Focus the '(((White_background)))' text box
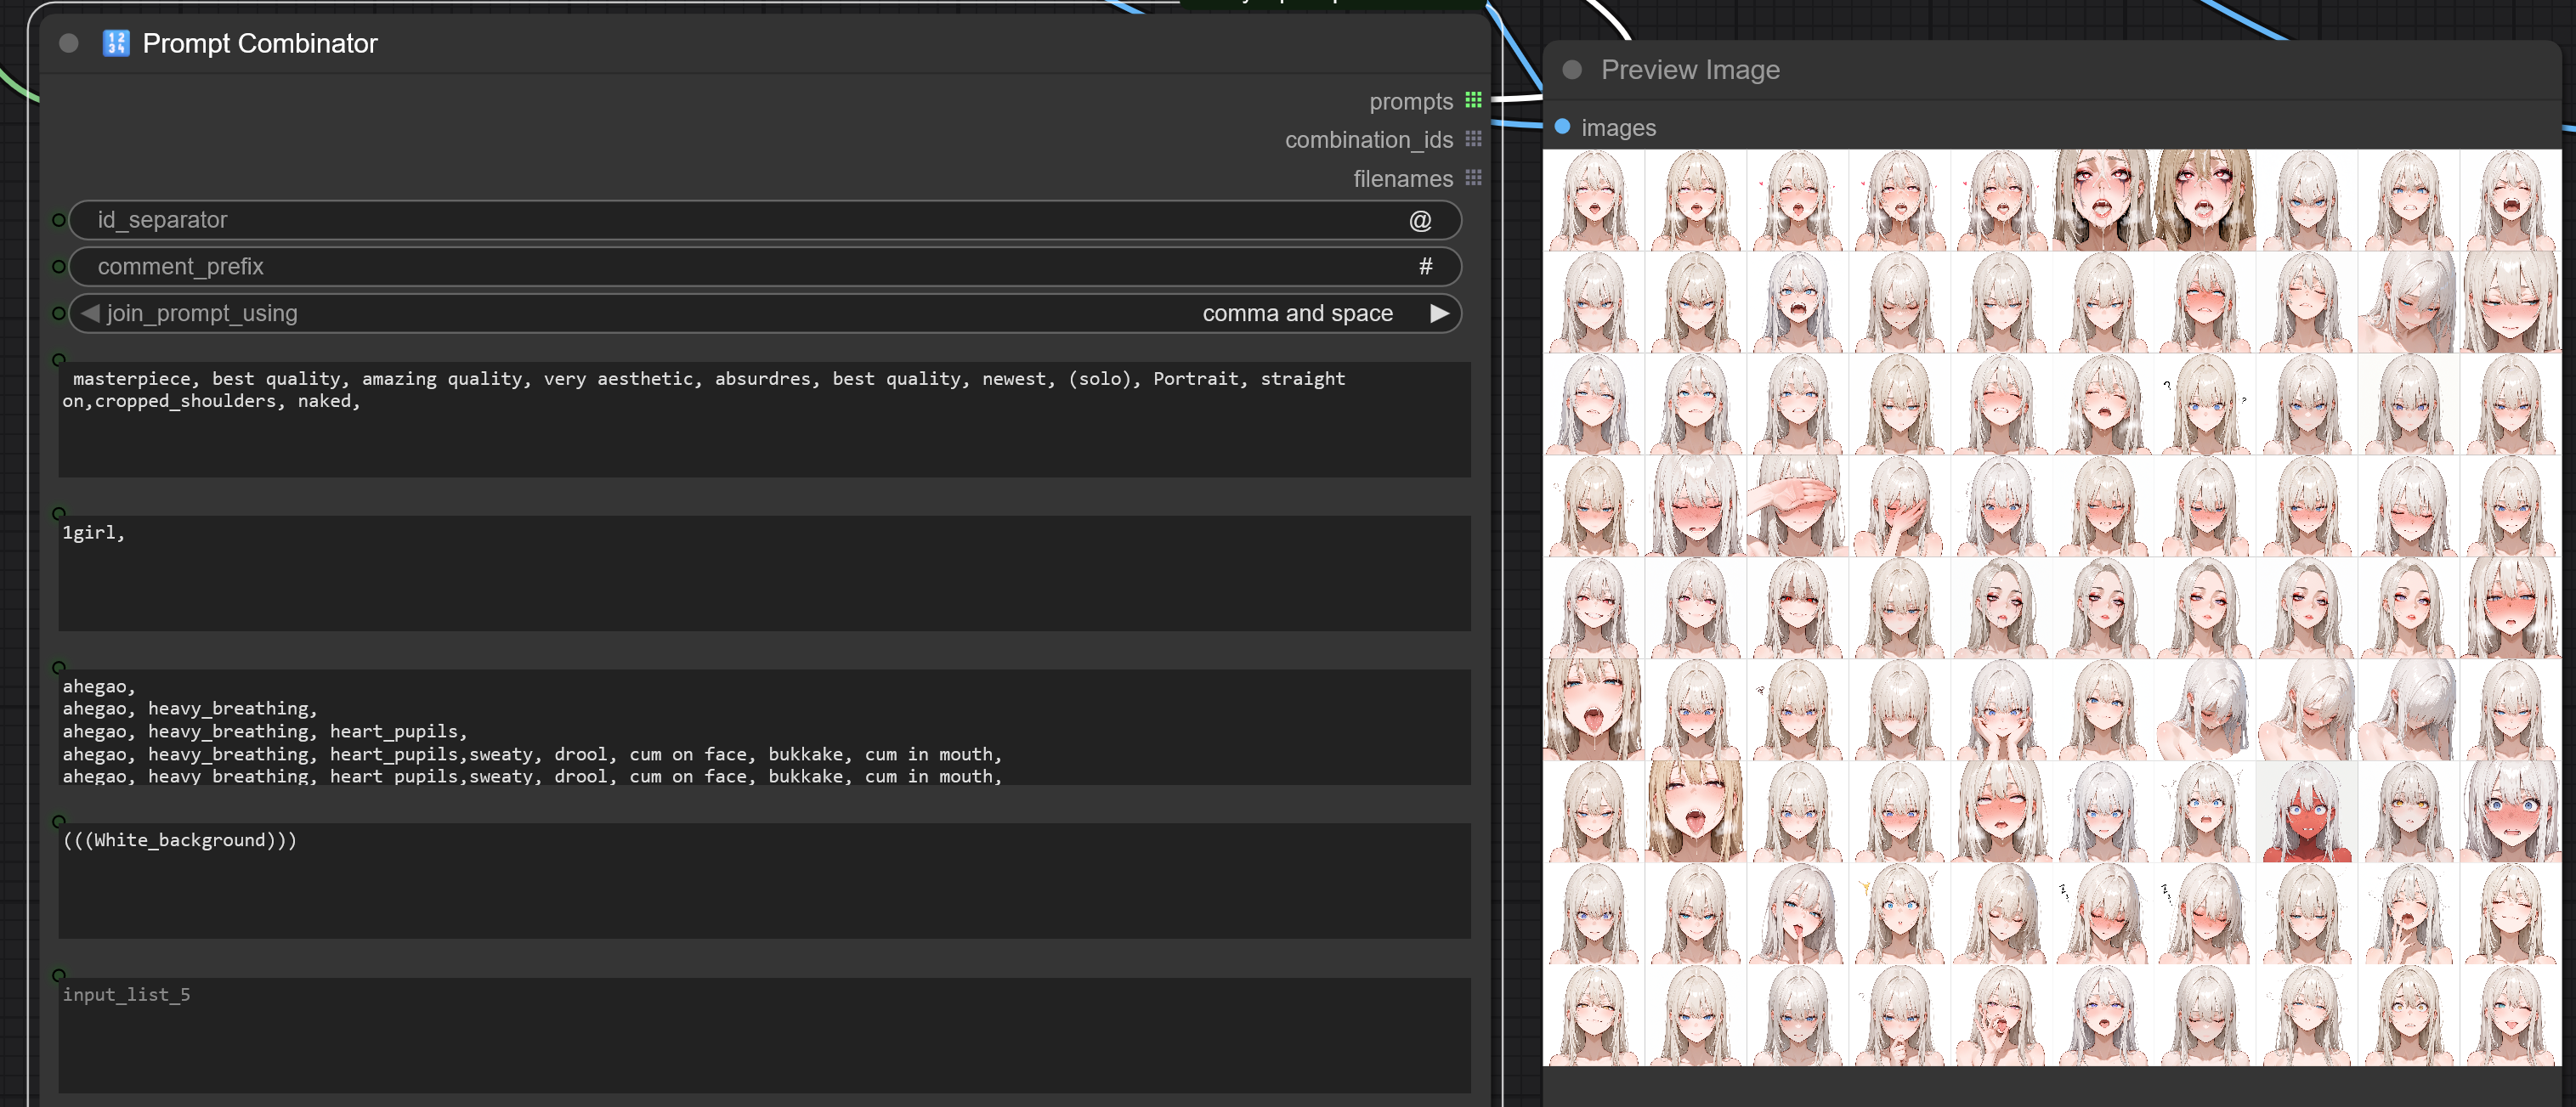 [x=764, y=881]
